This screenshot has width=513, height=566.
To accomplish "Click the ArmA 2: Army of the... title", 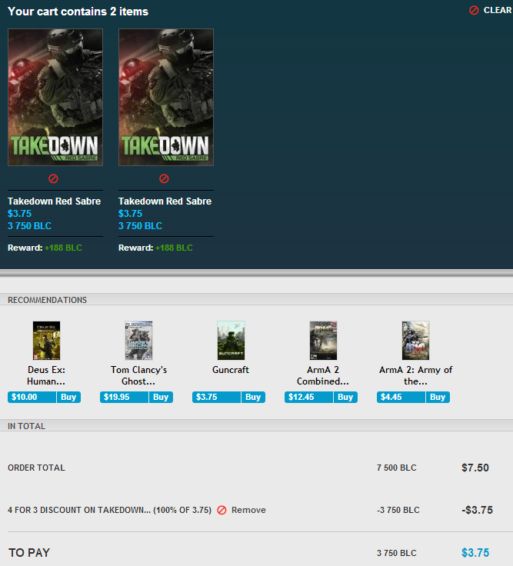I will (x=415, y=375).
